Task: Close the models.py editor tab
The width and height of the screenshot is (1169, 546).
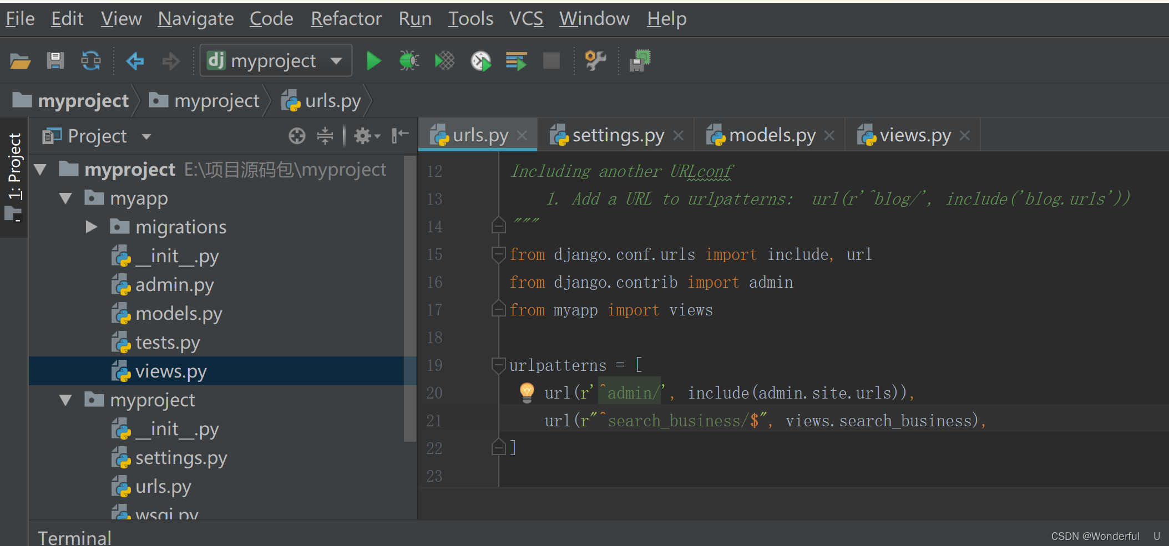Action: [829, 135]
